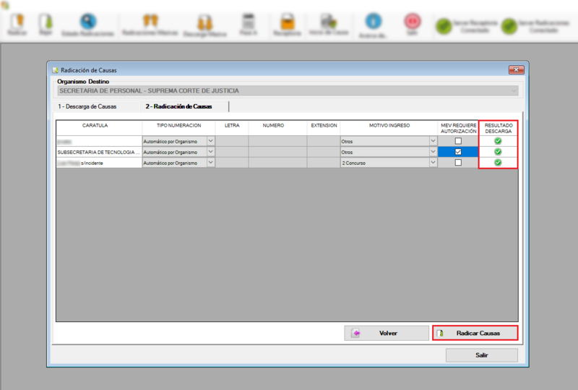Open the '2 Concurso' Motivo Ingreso dropdown

point(433,163)
